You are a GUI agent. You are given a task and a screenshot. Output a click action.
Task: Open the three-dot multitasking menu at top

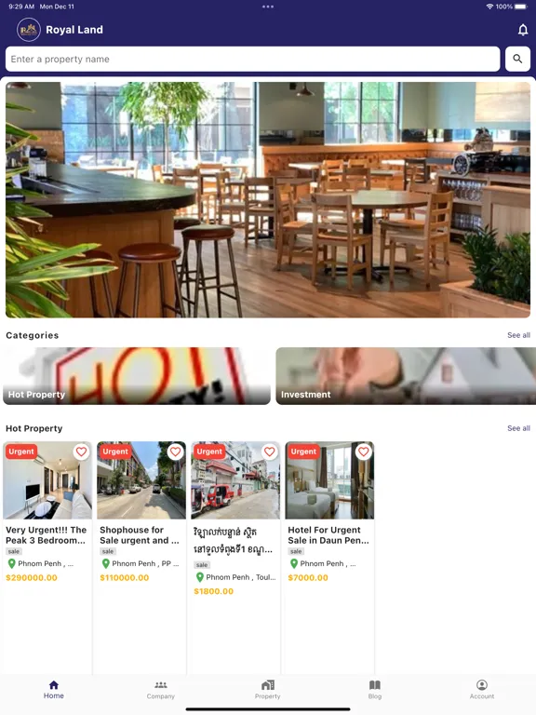(268, 7)
